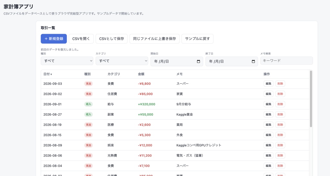Screen dimensions: 330x176
Task: Delete the Kaggle賞金 entry
Action: pyautogui.click(x=280, y=115)
